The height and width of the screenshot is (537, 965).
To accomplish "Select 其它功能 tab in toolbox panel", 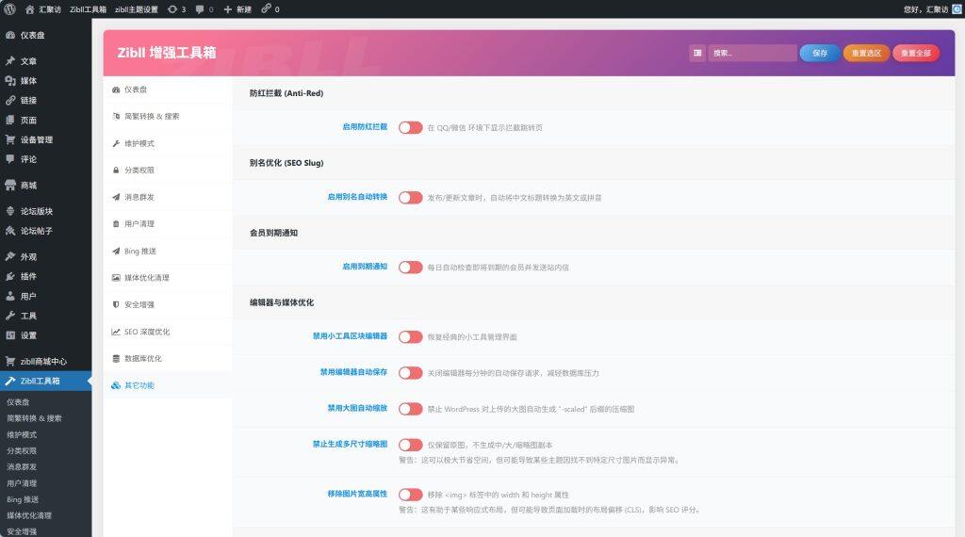I will pyautogui.click(x=168, y=385).
